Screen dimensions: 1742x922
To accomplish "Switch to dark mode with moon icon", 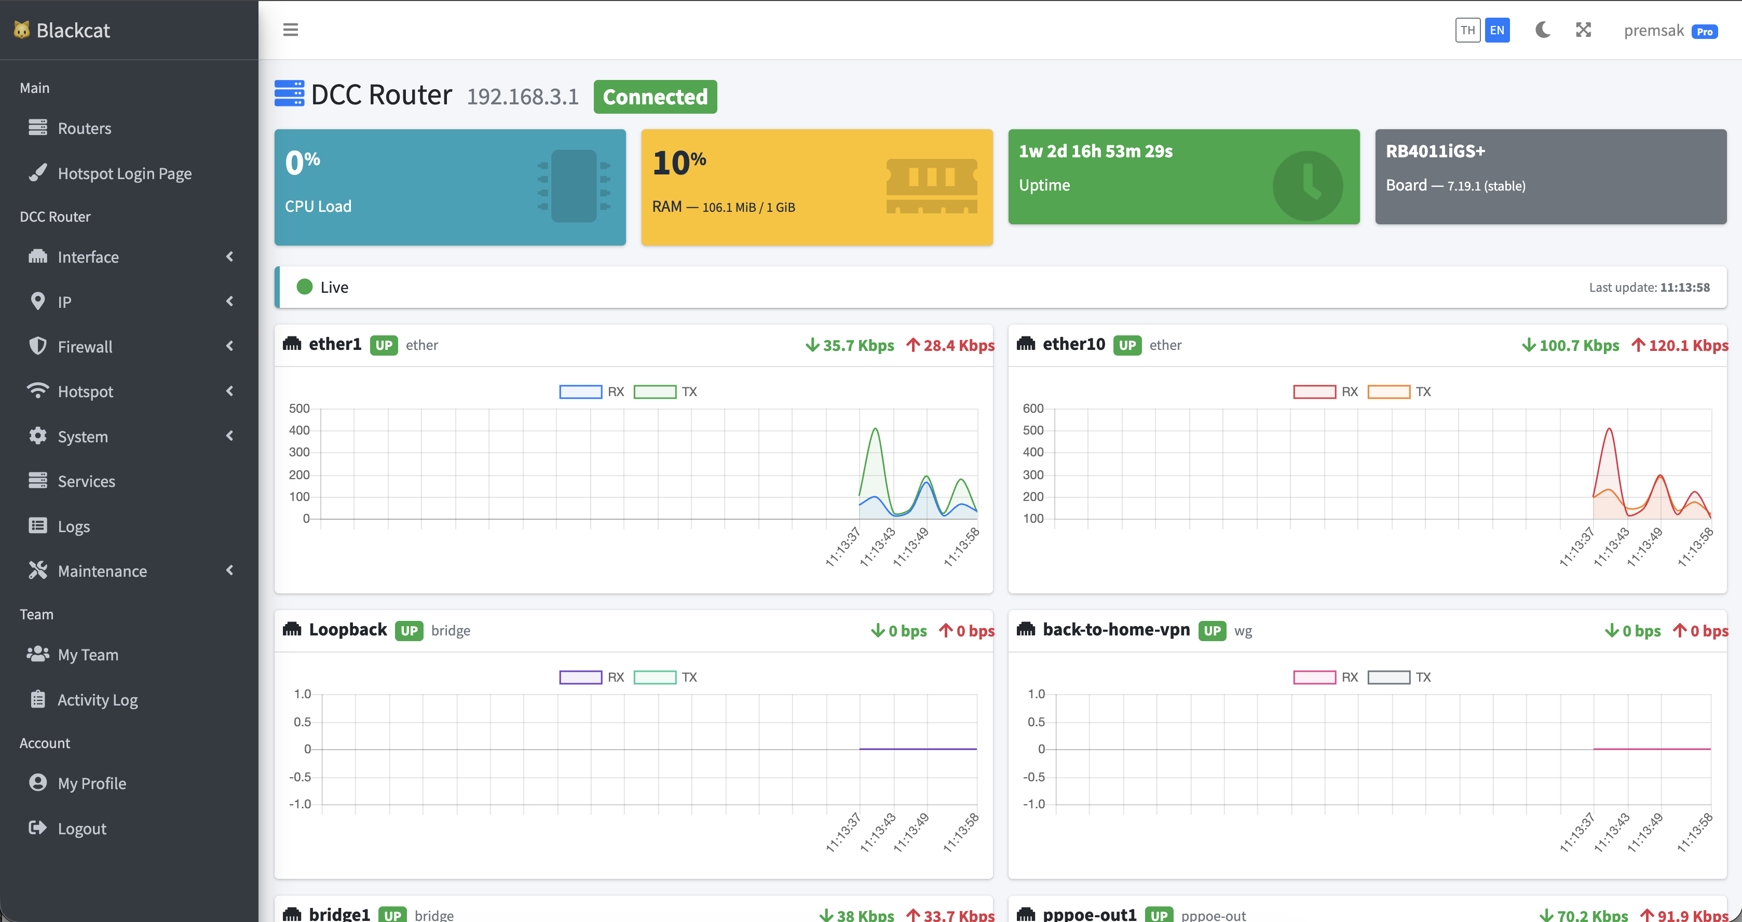I will click(x=1543, y=30).
